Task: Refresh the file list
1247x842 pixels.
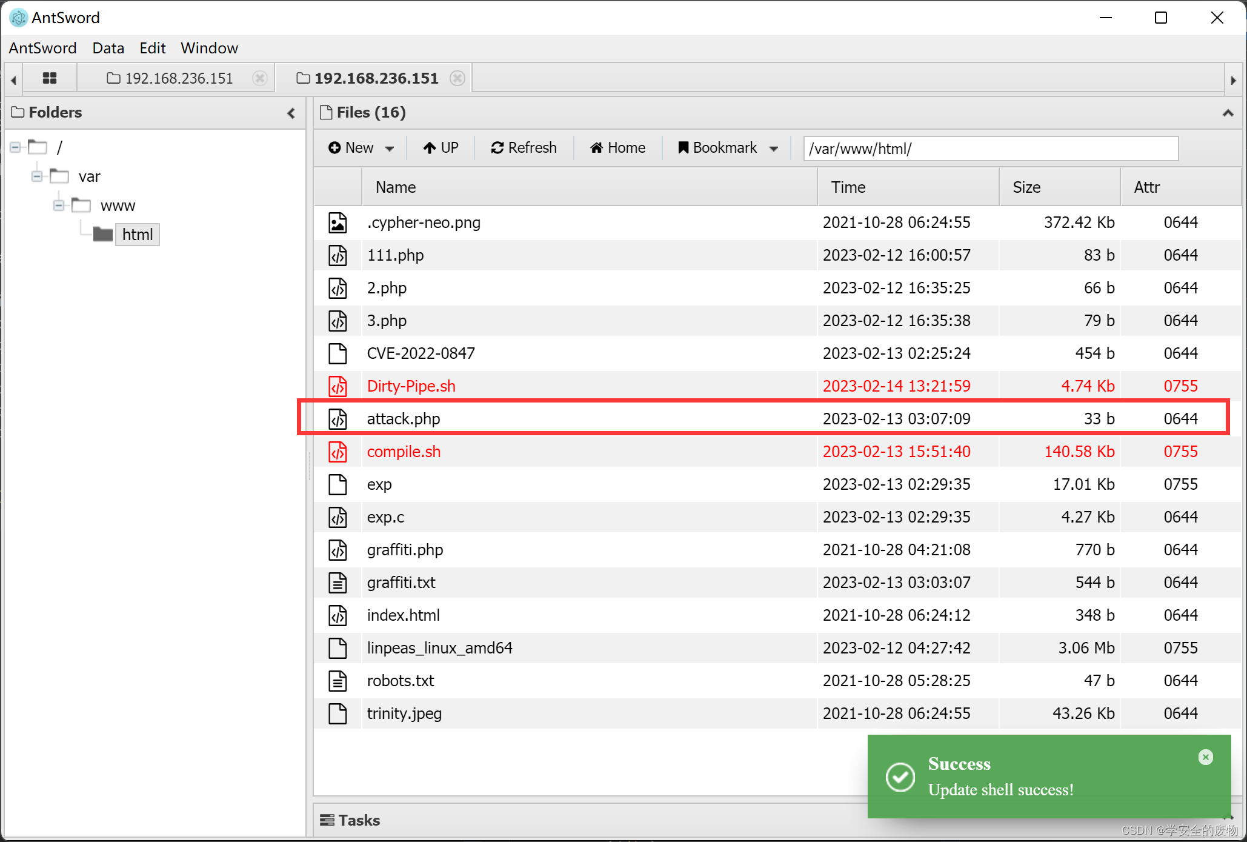Action: click(x=524, y=148)
